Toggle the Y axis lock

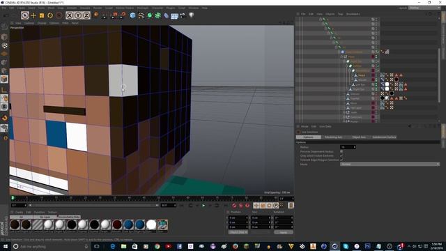pos(78,15)
